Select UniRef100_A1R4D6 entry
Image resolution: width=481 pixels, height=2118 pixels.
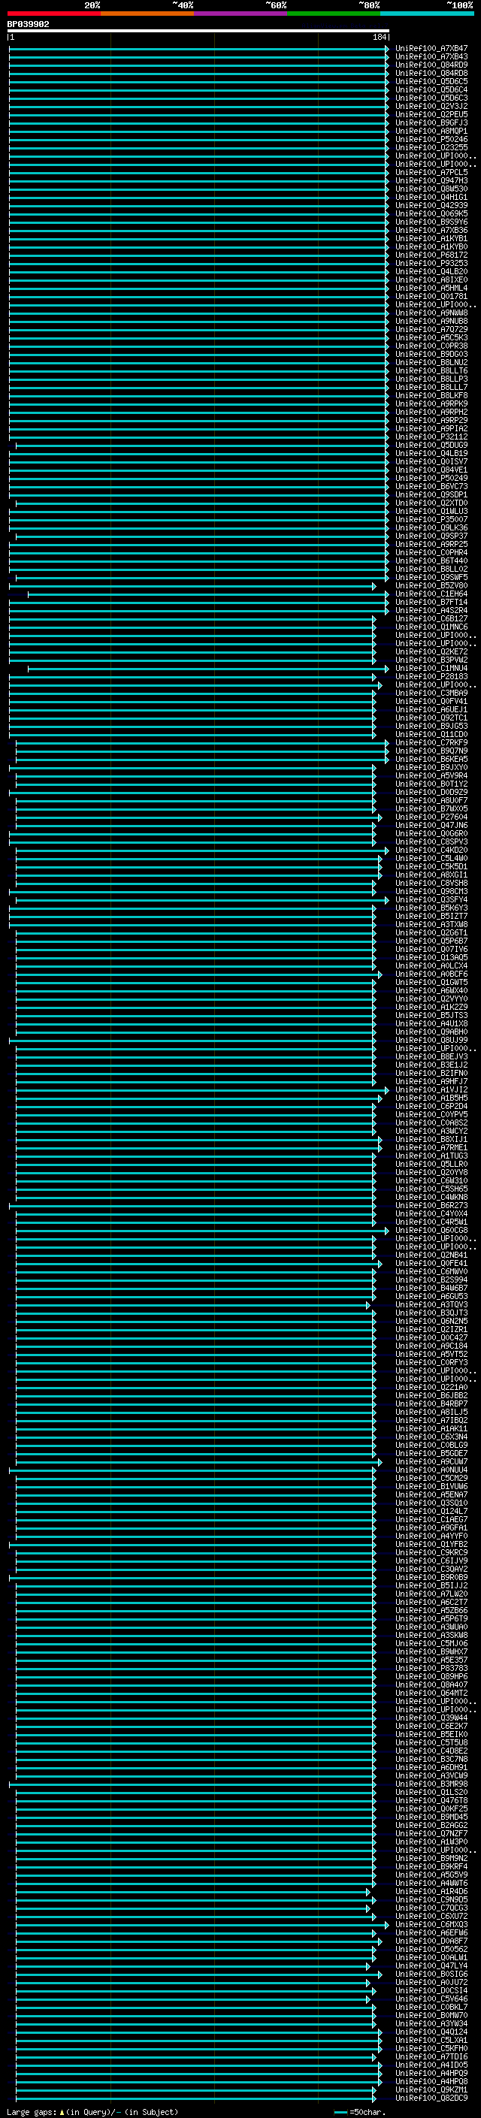[431, 1891]
